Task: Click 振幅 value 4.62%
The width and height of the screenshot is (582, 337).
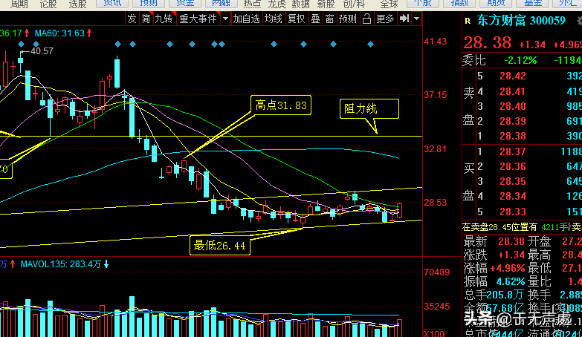Action: (511, 281)
